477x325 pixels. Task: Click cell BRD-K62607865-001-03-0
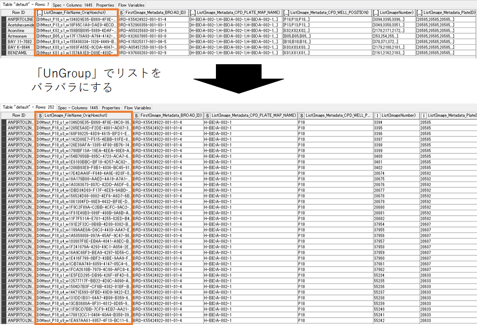click(x=153, y=36)
